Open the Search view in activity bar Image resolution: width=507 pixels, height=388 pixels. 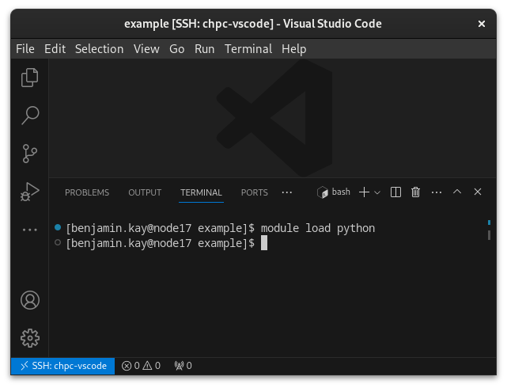30,116
